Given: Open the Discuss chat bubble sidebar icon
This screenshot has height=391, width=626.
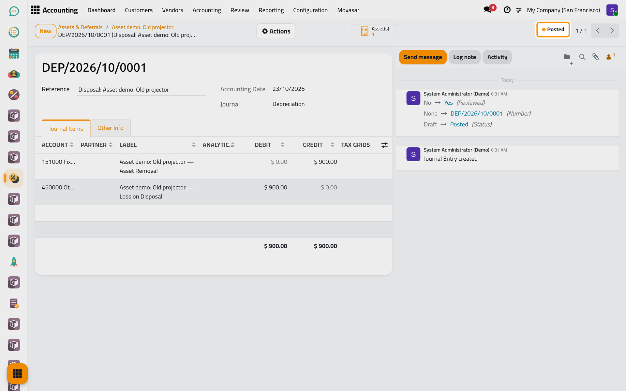Looking at the screenshot, I should pyautogui.click(x=14, y=11).
